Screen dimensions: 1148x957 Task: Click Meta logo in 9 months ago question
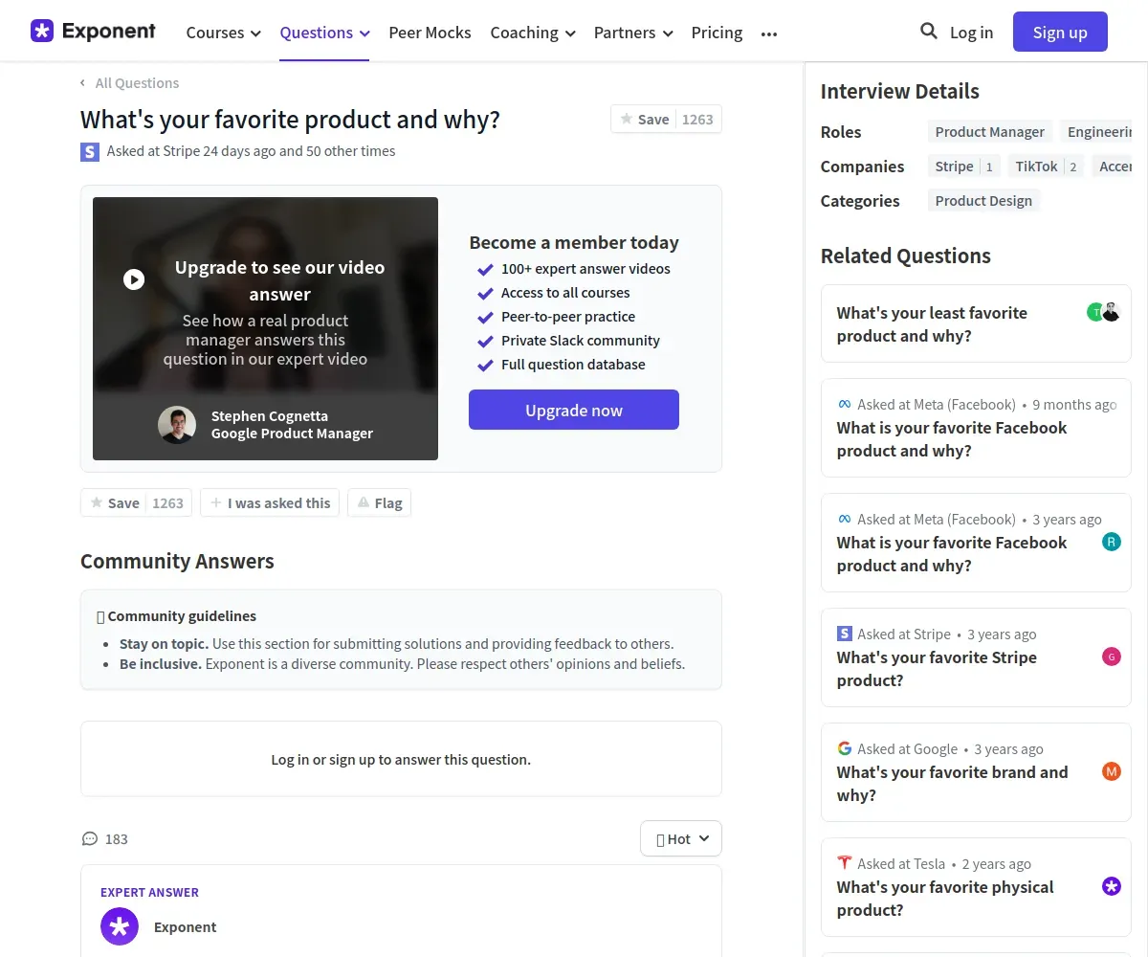coord(845,404)
